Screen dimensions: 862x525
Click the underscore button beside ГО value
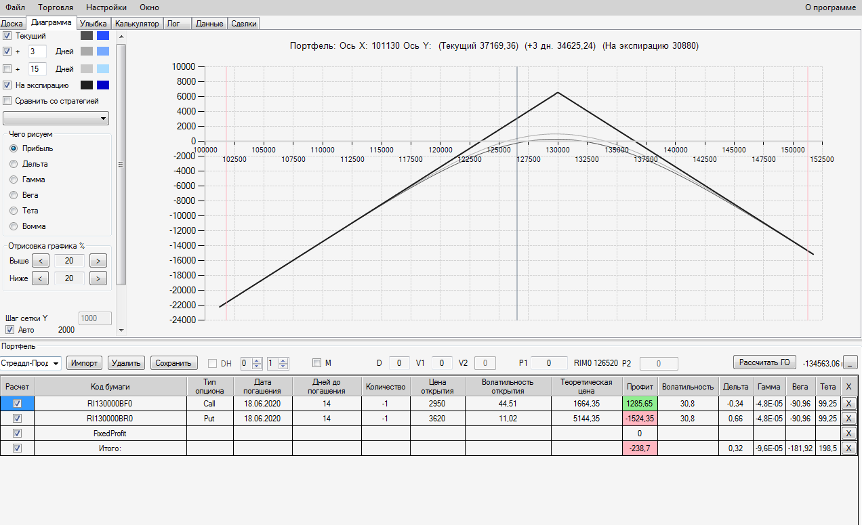click(852, 363)
